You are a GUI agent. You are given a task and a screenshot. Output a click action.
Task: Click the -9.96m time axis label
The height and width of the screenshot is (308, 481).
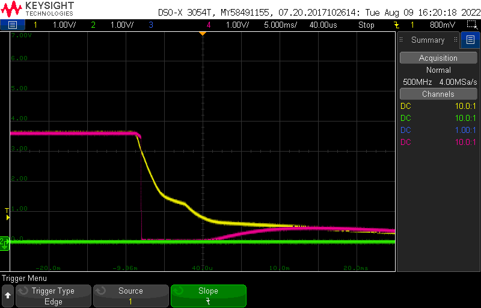[x=125, y=268]
